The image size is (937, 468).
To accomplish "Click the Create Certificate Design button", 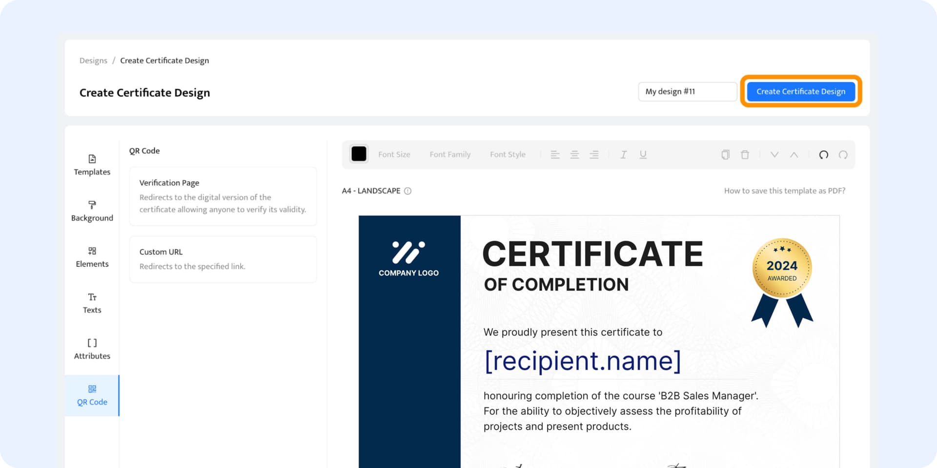I will point(800,91).
